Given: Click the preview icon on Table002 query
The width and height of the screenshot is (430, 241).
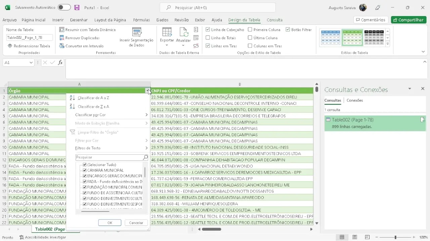Looking at the screenshot, I should (x=423, y=120).
